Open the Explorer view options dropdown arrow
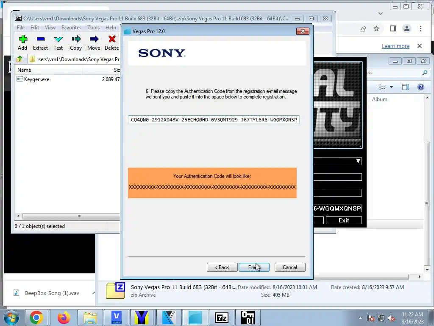The image size is (434, 326). click(x=391, y=87)
